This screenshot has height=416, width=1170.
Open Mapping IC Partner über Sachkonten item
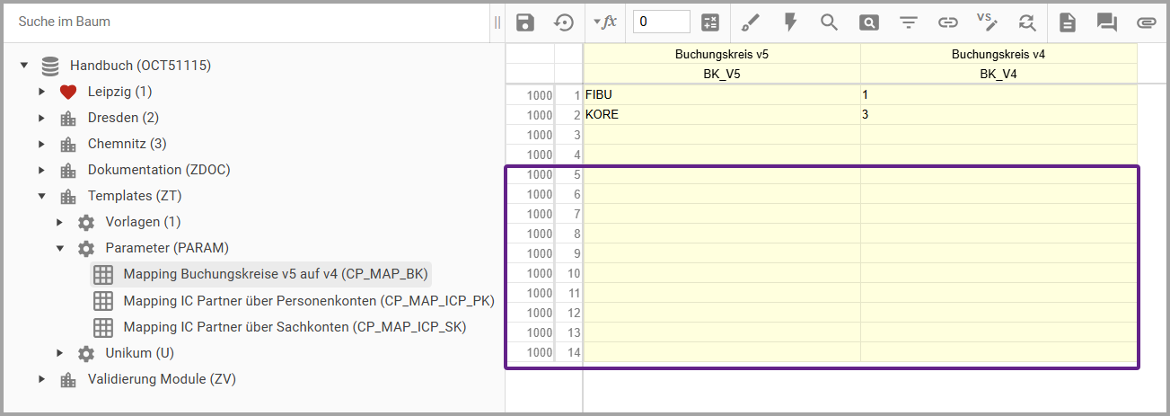(295, 327)
